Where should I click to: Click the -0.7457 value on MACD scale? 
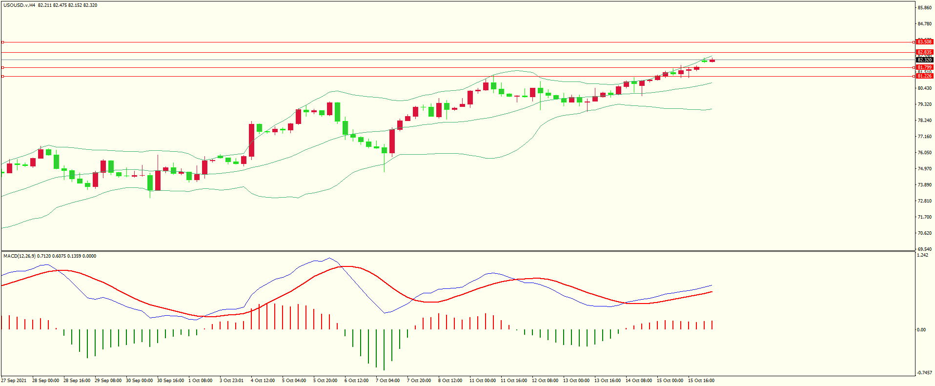click(924, 373)
